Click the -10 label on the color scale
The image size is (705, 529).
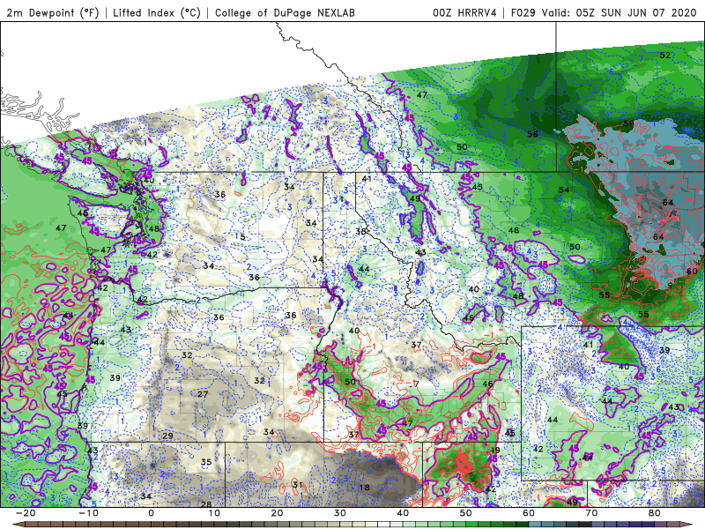pyautogui.click(x=87, y=513)
